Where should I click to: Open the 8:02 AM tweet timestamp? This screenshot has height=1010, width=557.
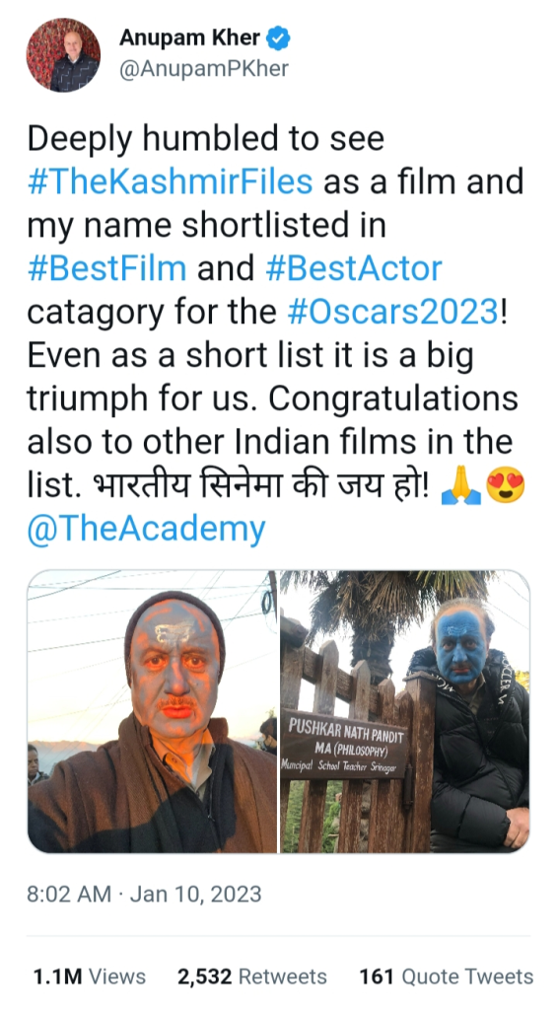(69, 895)
